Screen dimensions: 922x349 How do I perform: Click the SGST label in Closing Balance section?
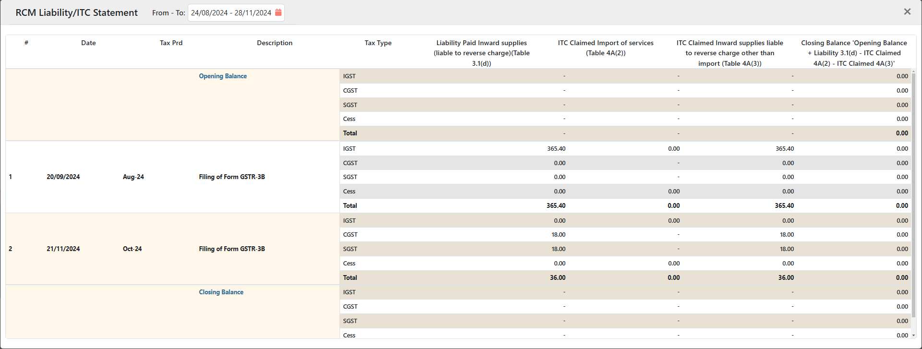point(350,321)
